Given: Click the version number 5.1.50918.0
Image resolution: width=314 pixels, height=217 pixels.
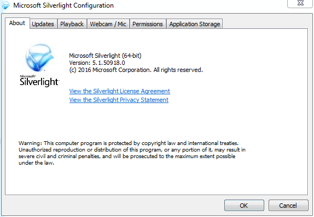Looking at the screenshot, I should click(109, 63).
